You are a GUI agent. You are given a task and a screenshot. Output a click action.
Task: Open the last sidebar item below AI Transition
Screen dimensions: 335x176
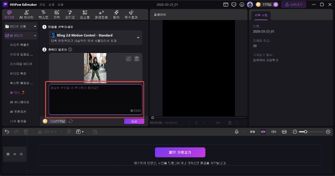[18, 121]
